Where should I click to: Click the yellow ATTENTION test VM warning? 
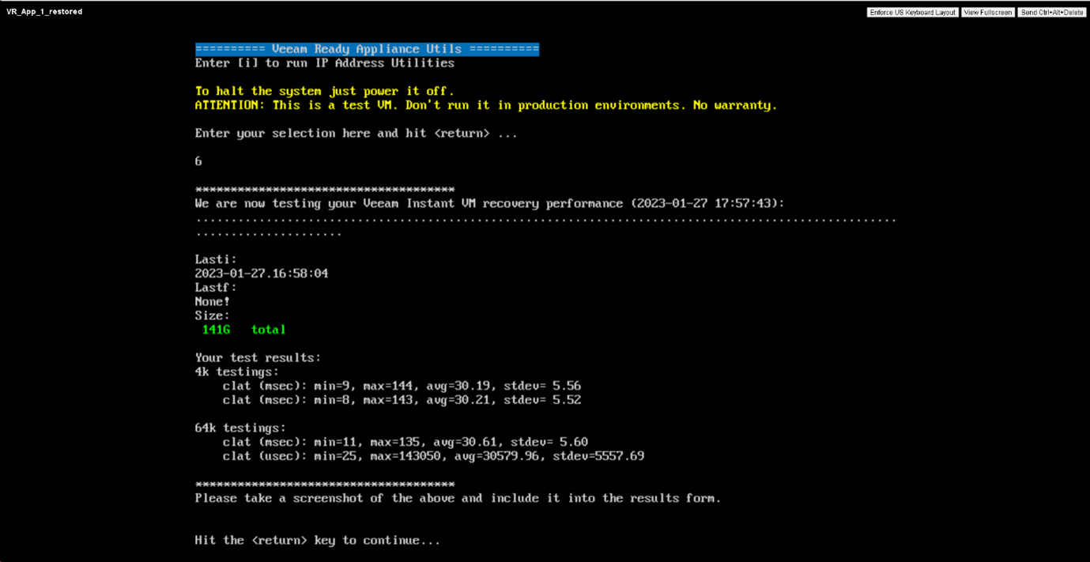coord(486,105)
